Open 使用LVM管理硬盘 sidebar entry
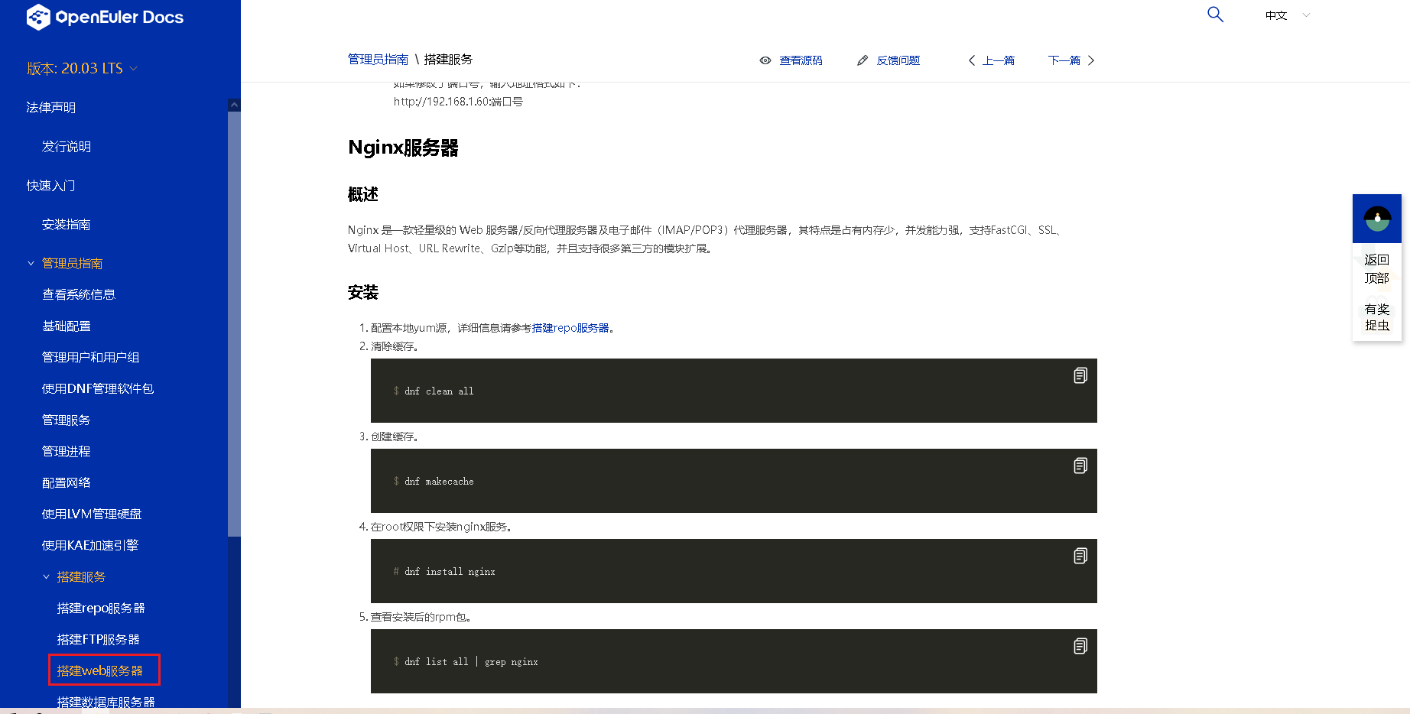The image size is (1410, 714). tap(92, 514)
